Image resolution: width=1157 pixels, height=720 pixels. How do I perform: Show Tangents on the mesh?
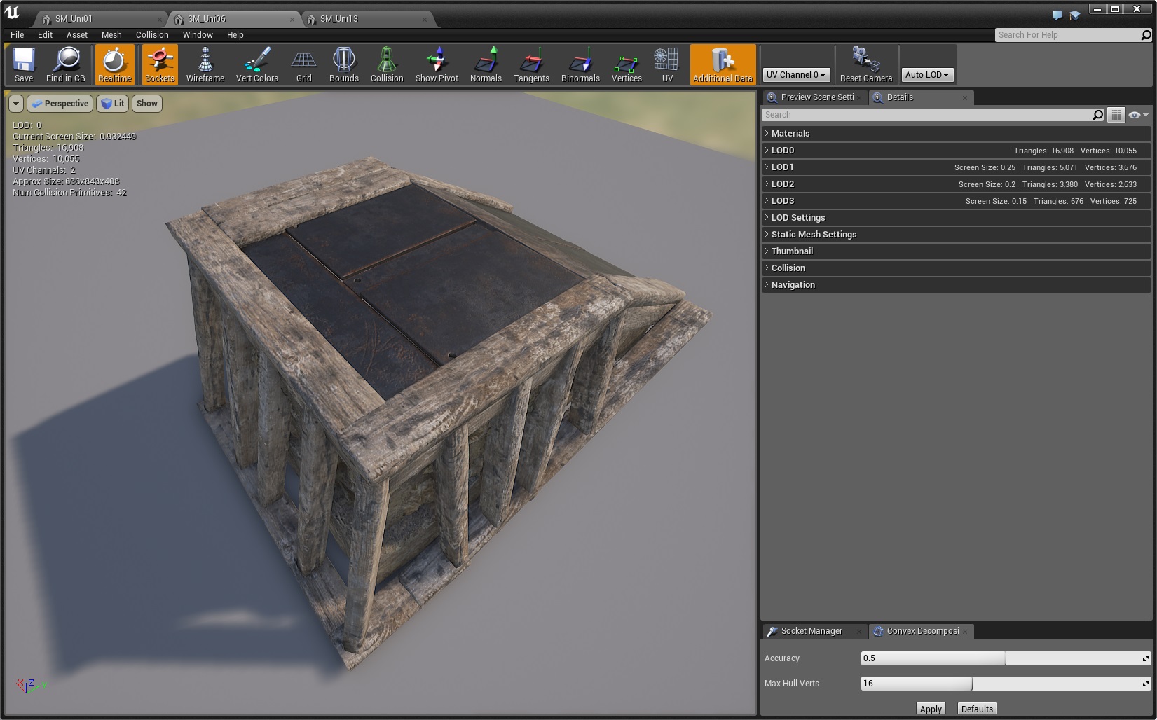click(531, 64)
